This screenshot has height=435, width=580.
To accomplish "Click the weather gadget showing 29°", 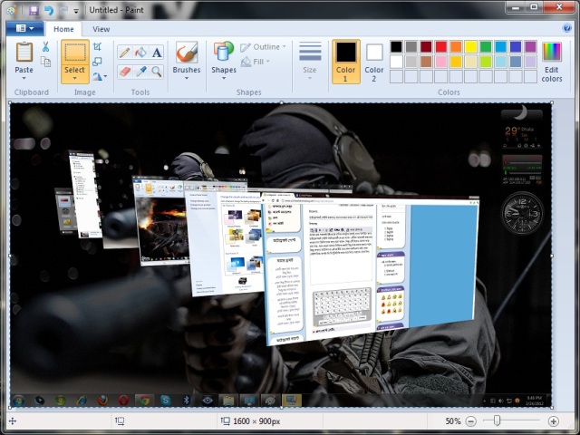I will (x=522, y=127).
